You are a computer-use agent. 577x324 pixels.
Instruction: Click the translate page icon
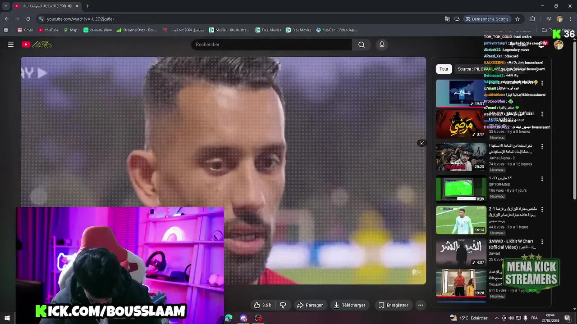(x=447, y=19)
